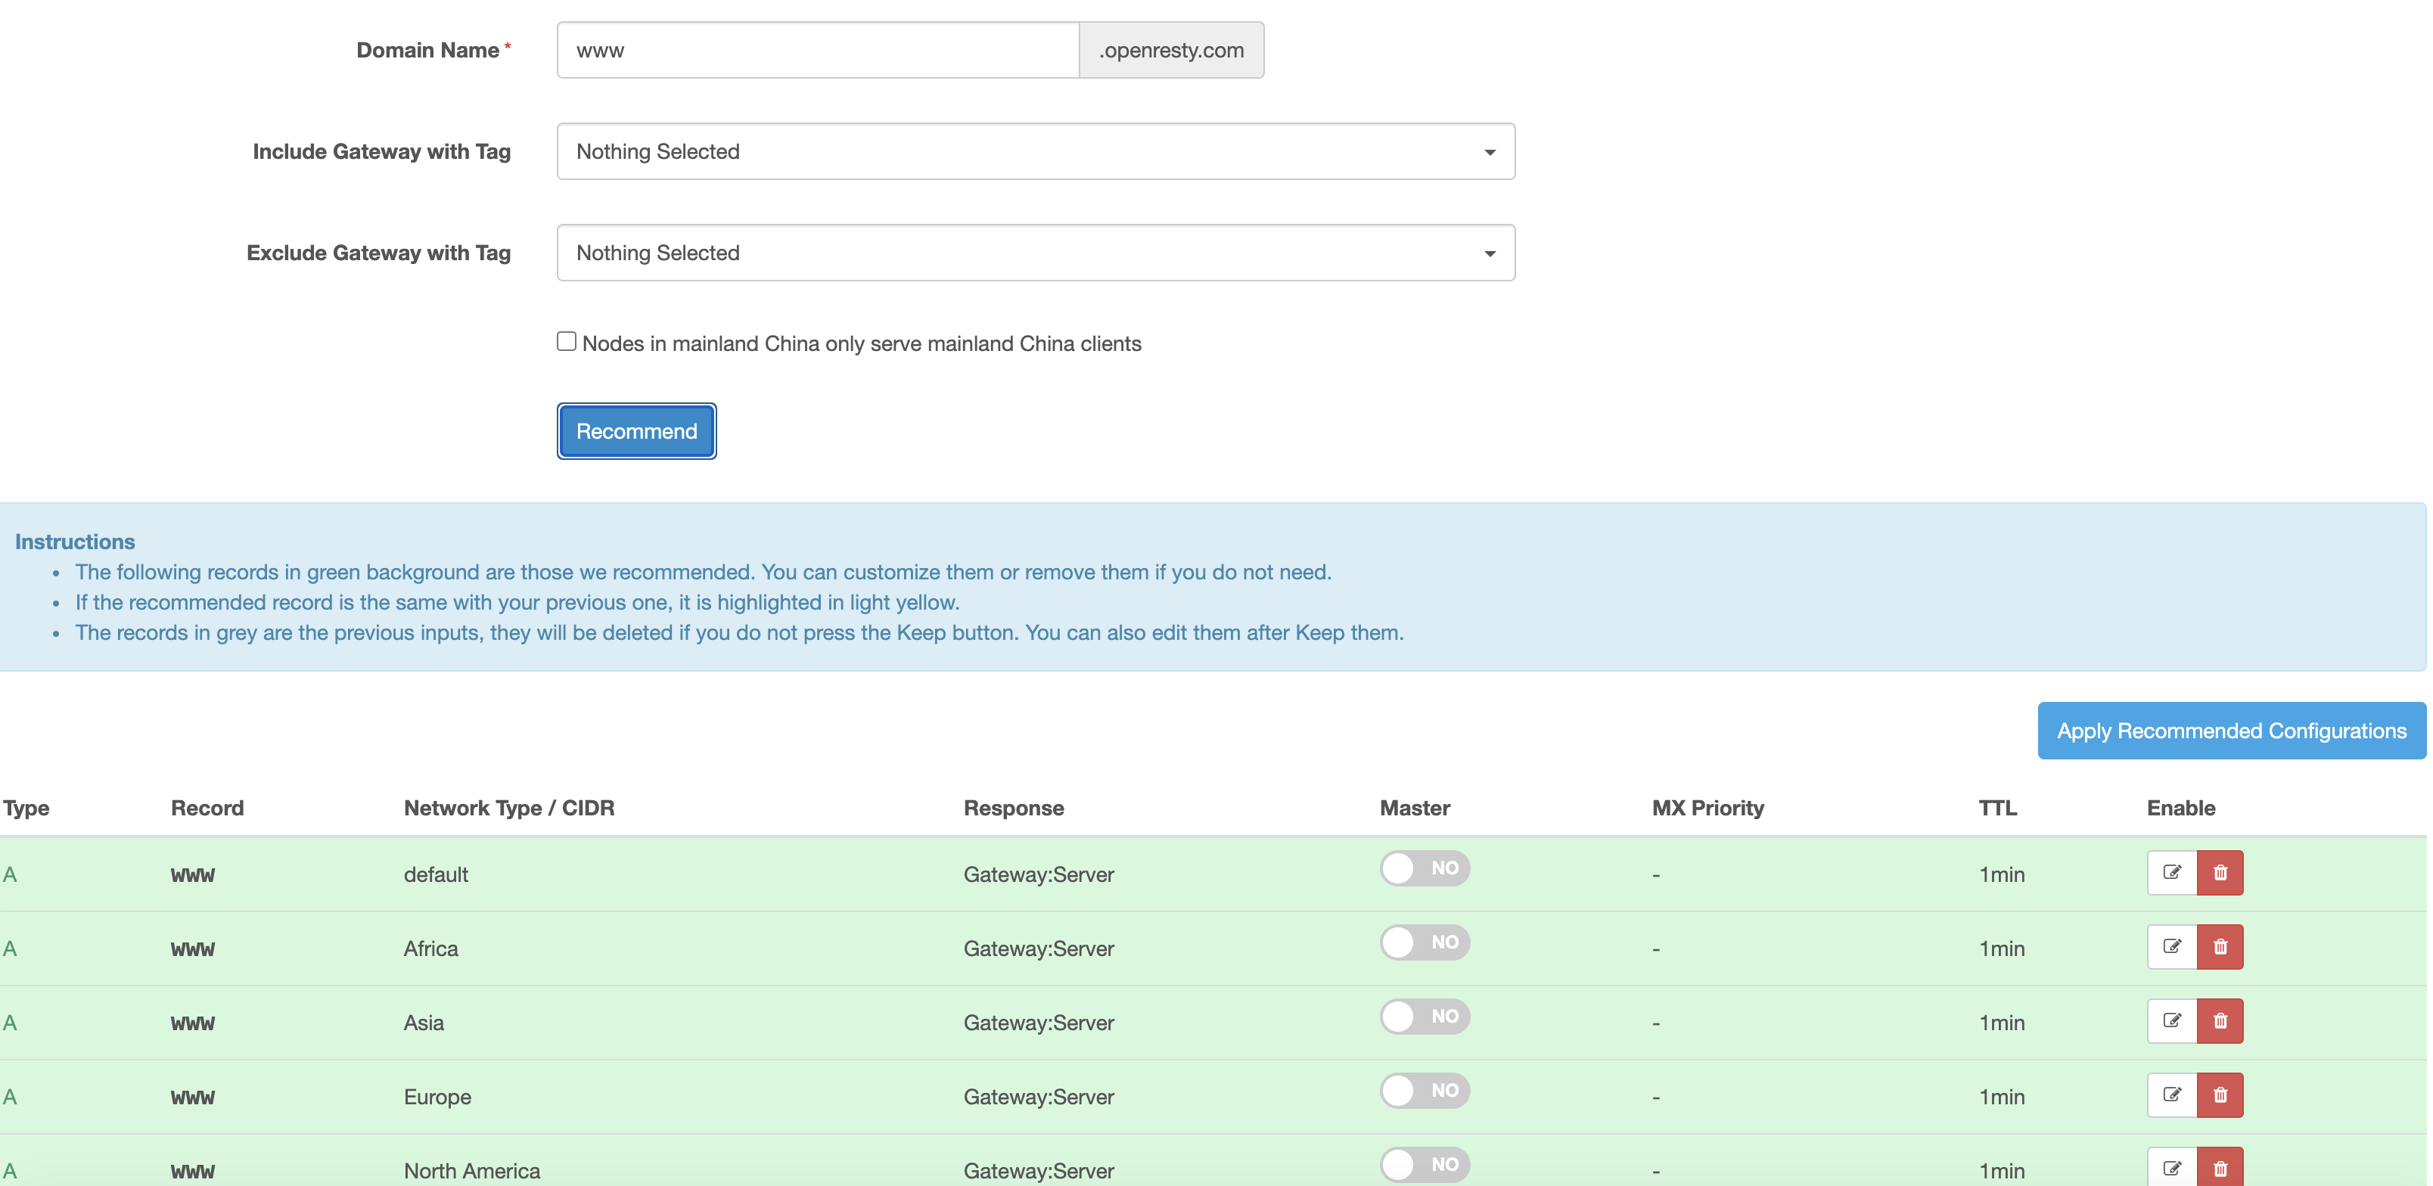
Task: Delete the default network record
Action: click(x=2220, y=873)
